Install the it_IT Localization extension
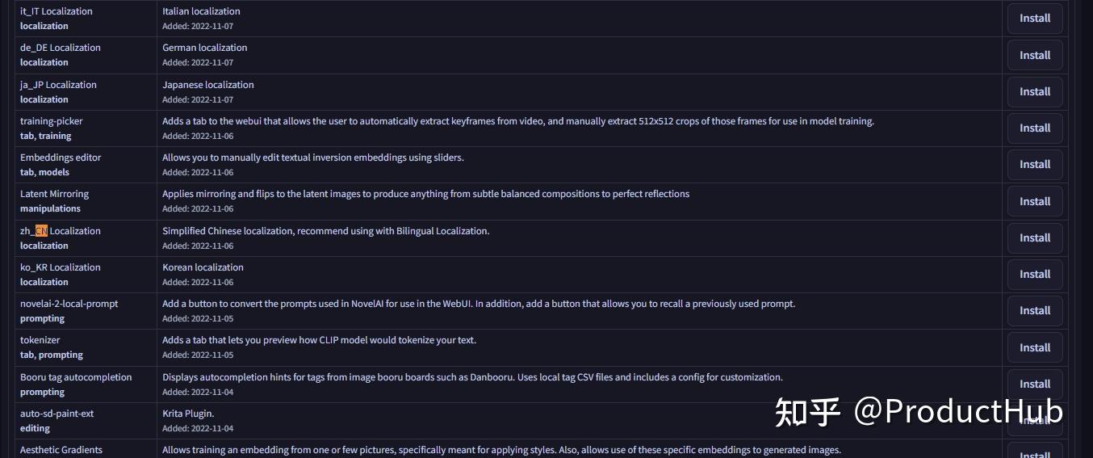 1034,19
